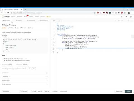Screen dimensions: 134x101
Task: Click Pick One random problem
Action: pos(23,91)
